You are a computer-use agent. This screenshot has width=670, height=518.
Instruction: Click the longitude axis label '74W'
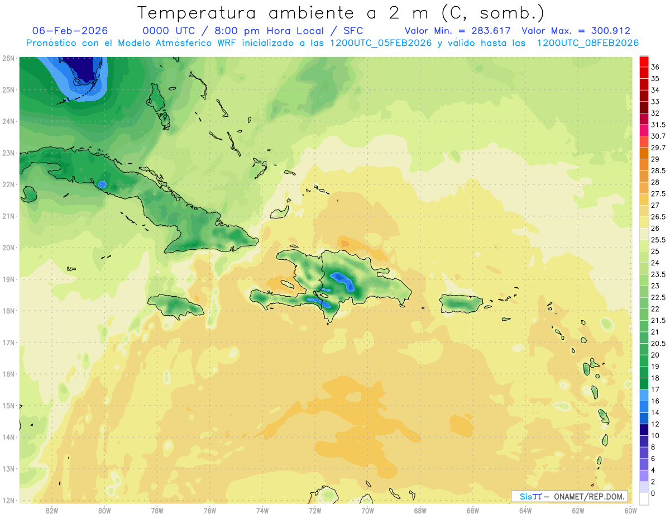pos(262,511)
